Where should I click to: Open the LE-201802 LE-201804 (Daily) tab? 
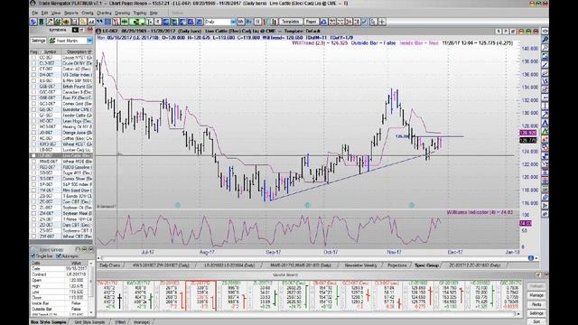click(229, 265)
